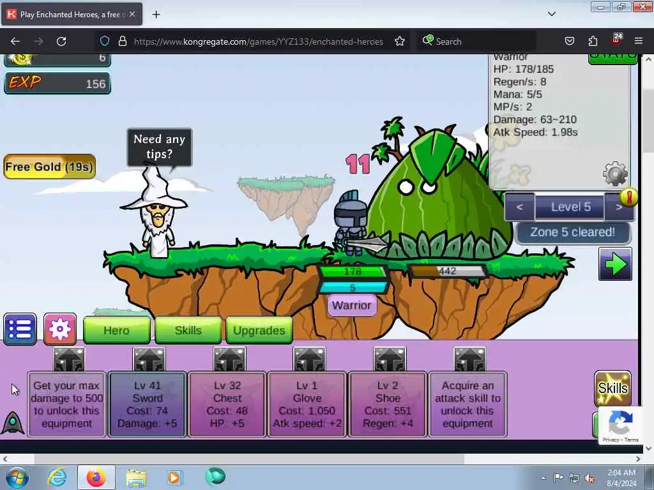The height and width of the screenshot is (490, 654).
Task: Buy the Lv 1 Glove upgrade
Action: click(307, 404)
